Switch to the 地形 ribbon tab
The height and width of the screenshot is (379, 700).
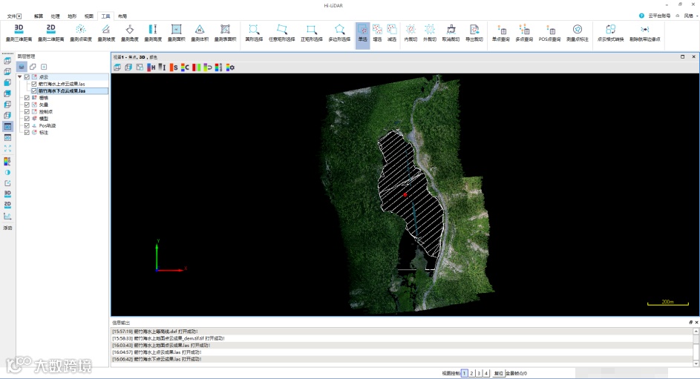point(72,15)
